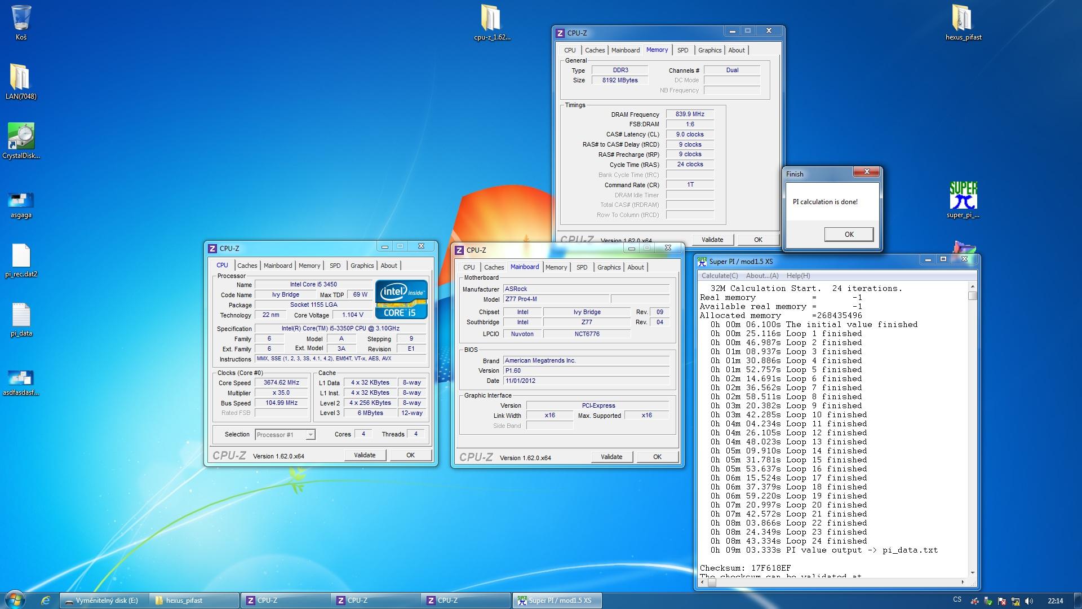Launch the super_pi desktop shortcut
The width and height of the screenshot is (1082, 609).
pos(963,200)
